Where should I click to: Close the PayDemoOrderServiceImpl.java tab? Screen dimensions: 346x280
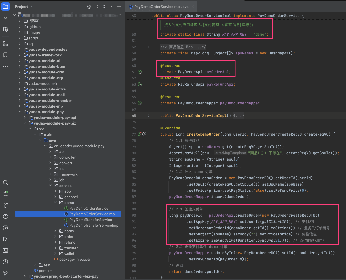193,7
